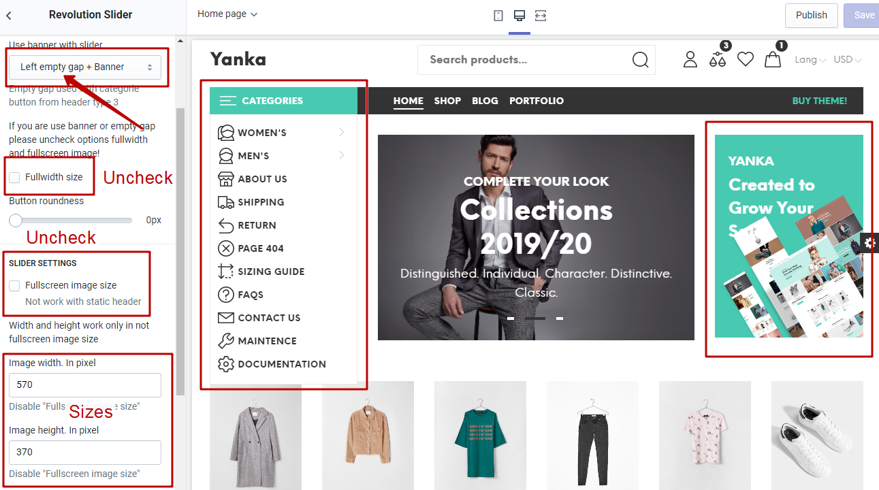Click inside the Image width input field
The width and height of the screenshot is (879, 490).
pyautogui.click(x=84, y=385)
